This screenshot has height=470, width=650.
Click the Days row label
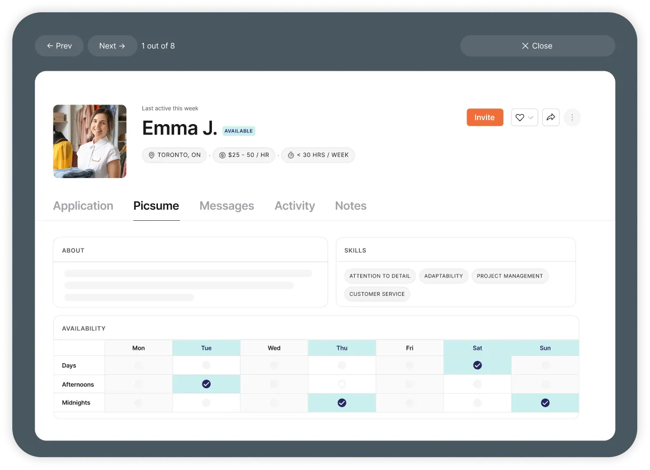tap(69, 365)
